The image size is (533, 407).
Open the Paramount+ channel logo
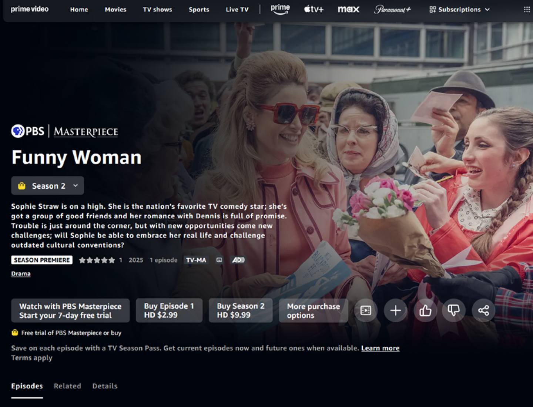pyautogui.click(x=392, y=10)
